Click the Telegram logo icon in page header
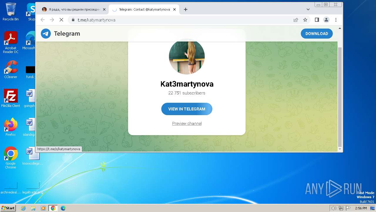This screenshot has width=376, height=212. point(46,34)
